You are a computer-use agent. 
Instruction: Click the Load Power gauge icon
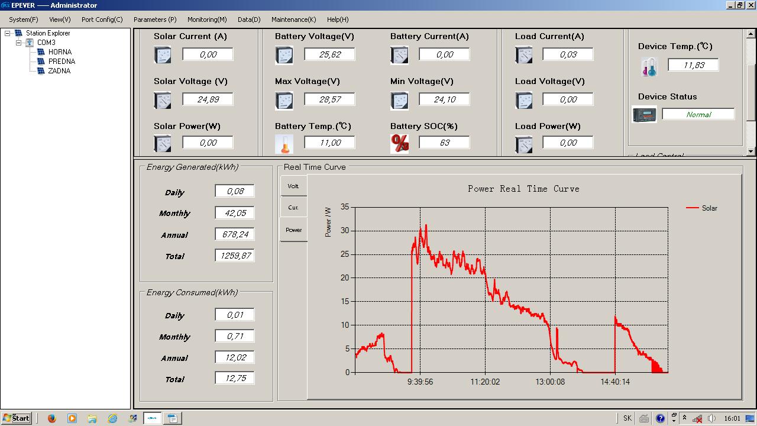(x=524, y=144)
